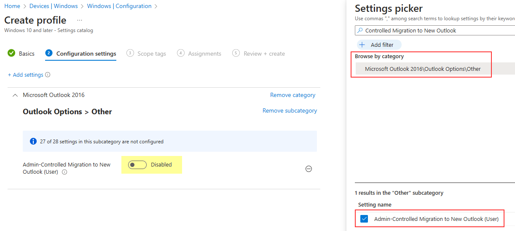Click the green checkmark icon beside Basics
Image resolution: width=515 pixels, height=231 pixels.
click(x=11, y=54)
